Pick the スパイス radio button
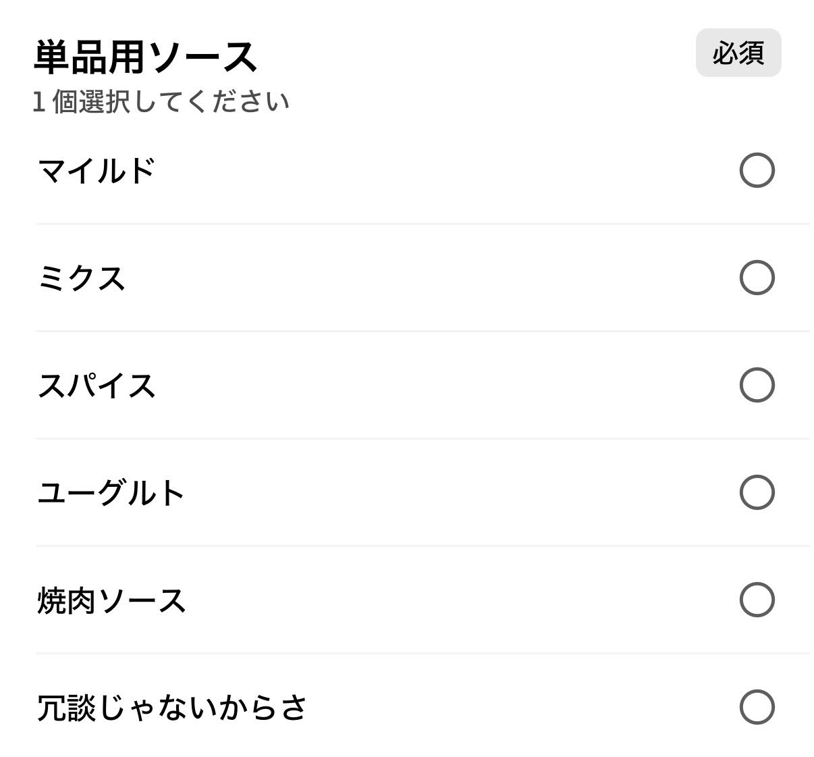 [757, 385]
